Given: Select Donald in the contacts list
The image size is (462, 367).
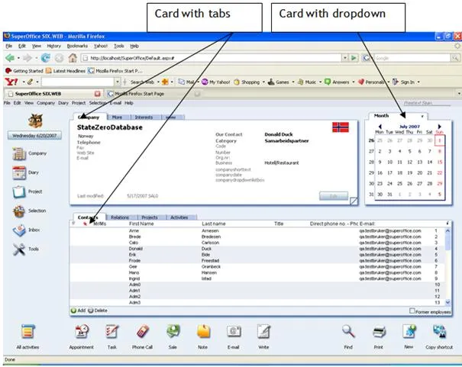Looking at the screenshot, I should click(136, 248).
